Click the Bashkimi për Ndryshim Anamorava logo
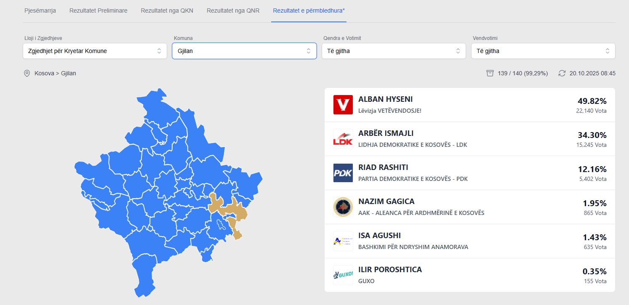Image resolution: width=629 pixels, height=305 pixels. pos(343,241)
